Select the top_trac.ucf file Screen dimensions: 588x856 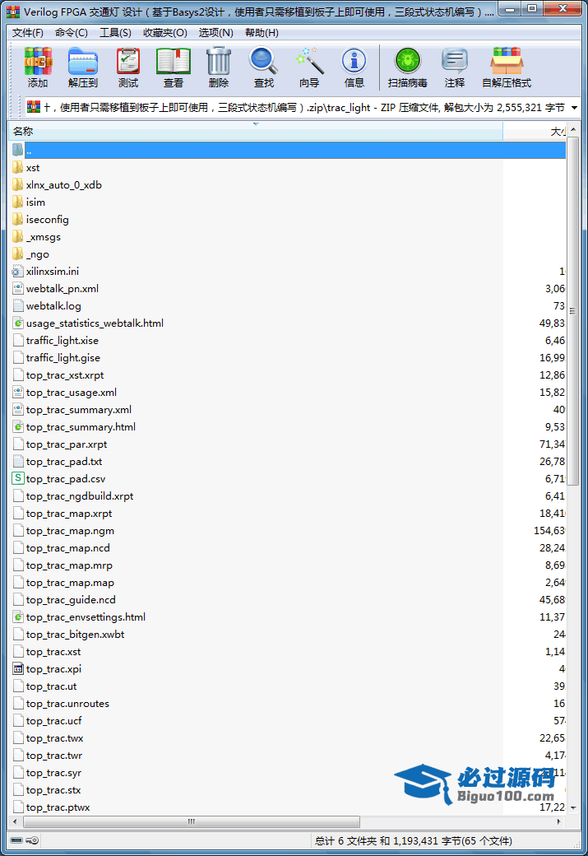(53, 721)
